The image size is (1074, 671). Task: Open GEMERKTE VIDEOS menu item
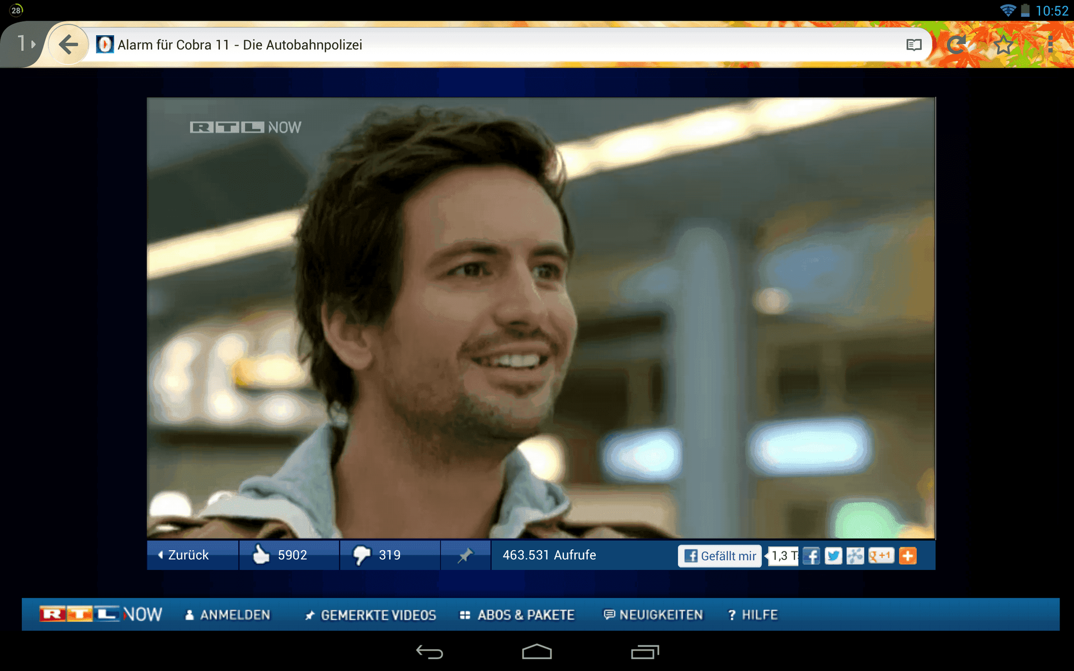[370, 615]
